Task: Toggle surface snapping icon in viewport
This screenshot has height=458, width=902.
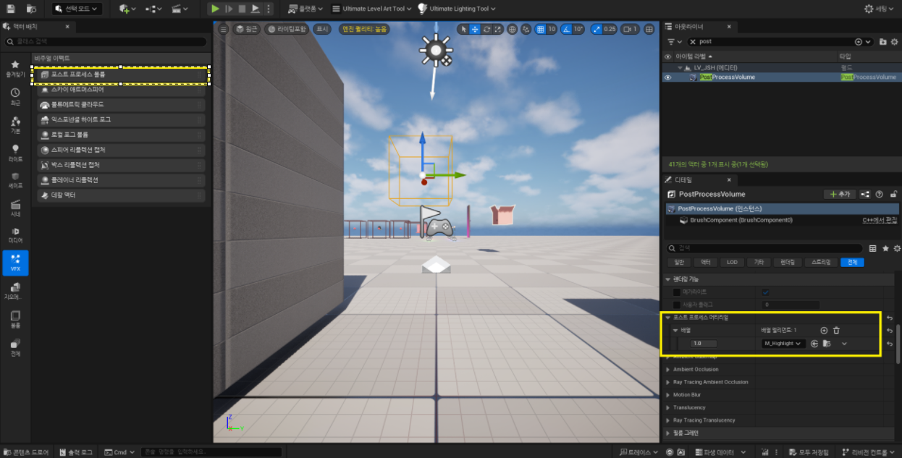Action: 526,29
